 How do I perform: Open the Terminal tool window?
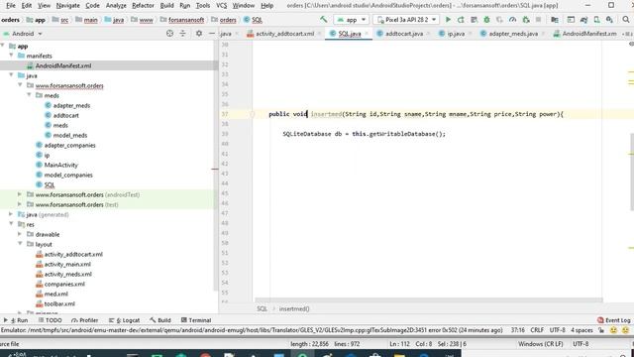click(x=196, y=320)
